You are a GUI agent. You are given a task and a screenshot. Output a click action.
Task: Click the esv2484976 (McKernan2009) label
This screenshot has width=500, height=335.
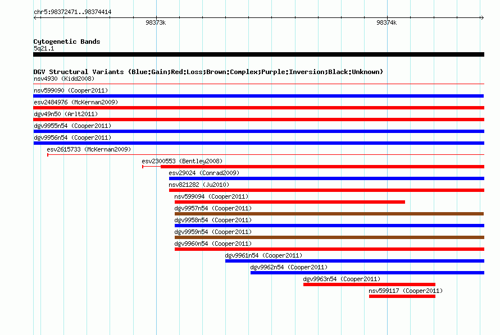point(76,102)
